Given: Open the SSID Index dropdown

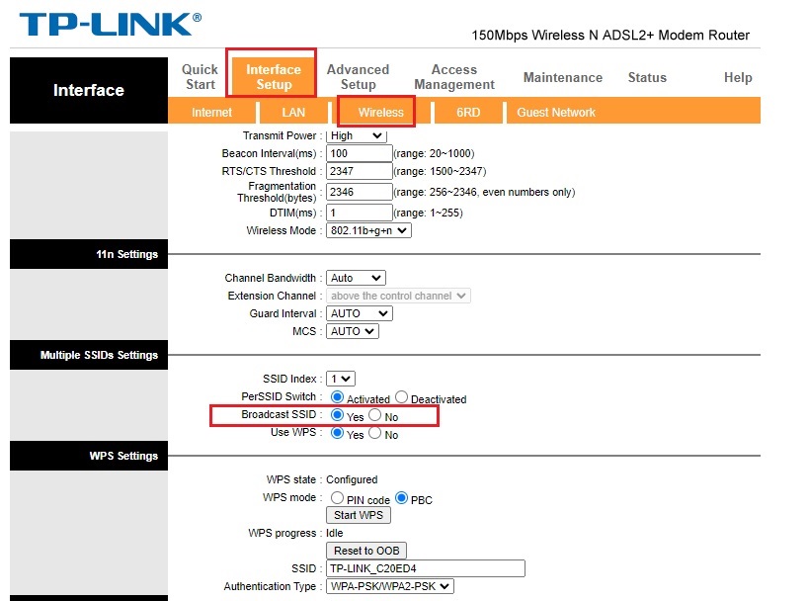Looking at the screenshot, I should (x=341, y=379).
